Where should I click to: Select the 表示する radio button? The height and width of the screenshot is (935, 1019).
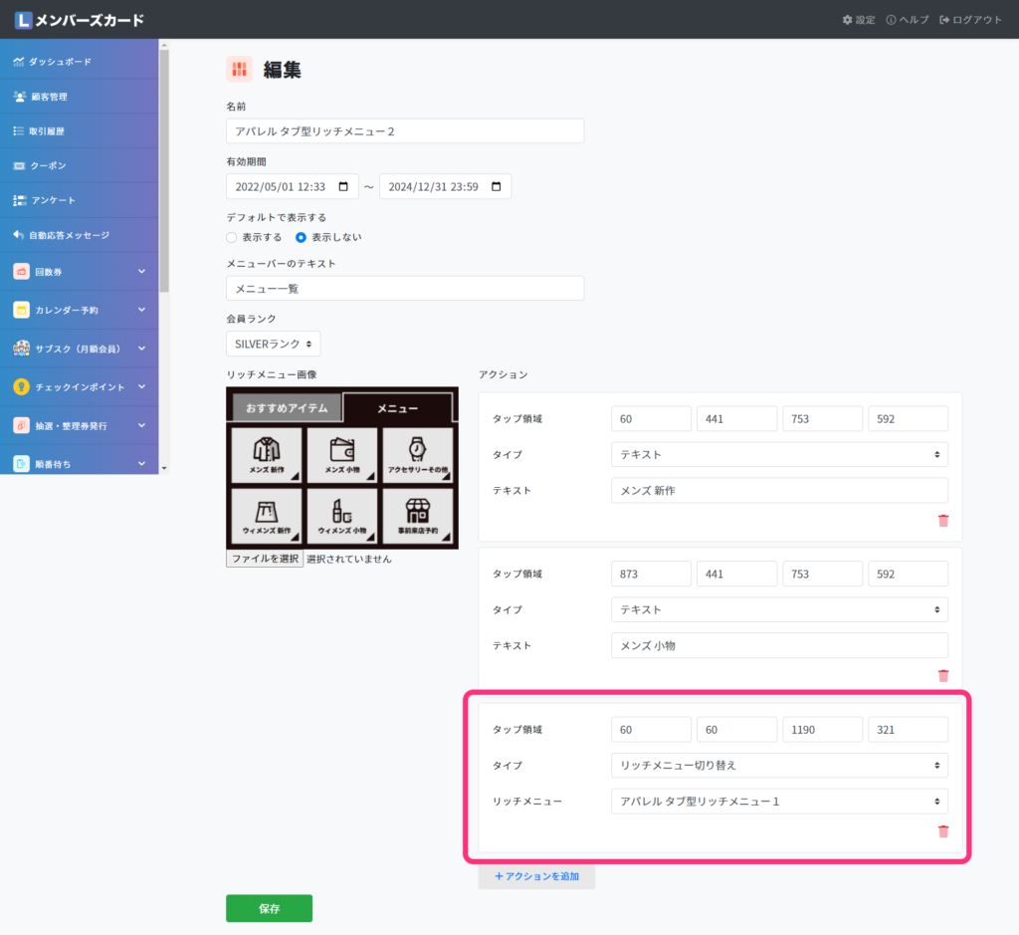coord(232,237)
